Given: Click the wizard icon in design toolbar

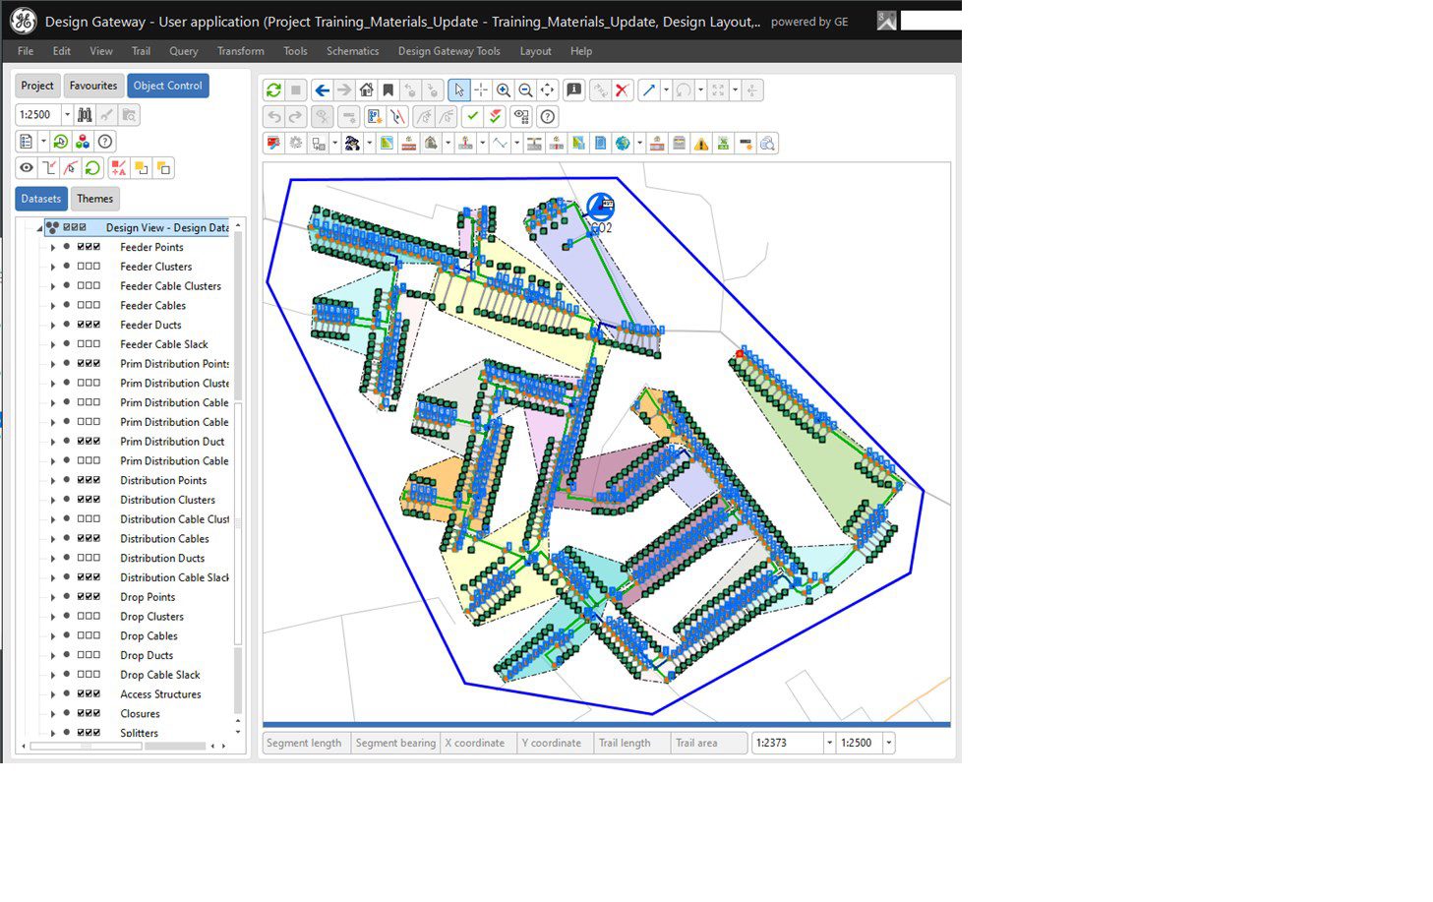Looking at the screenshot, I should [351, 144].
